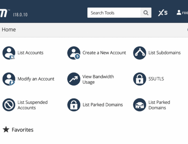Click the WHM logo in header

(x=5, y=13)
